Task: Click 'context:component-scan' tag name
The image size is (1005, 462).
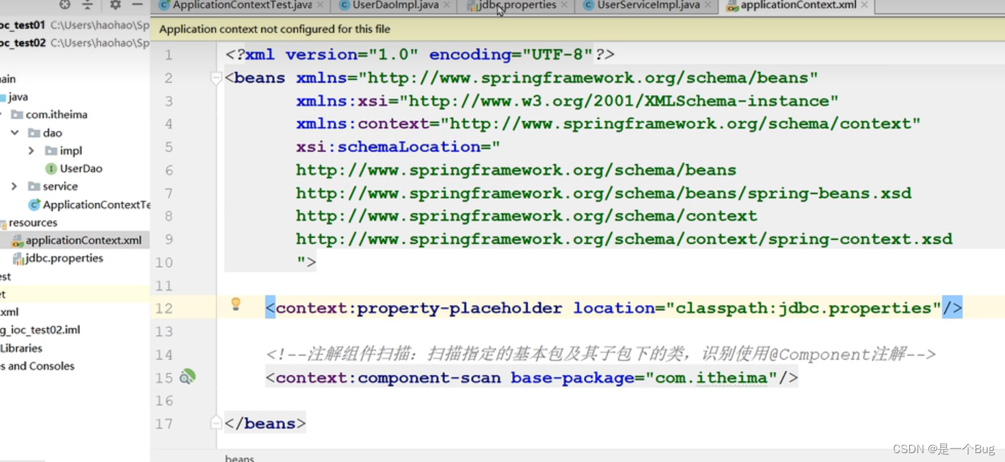Action: click(388, 378)
